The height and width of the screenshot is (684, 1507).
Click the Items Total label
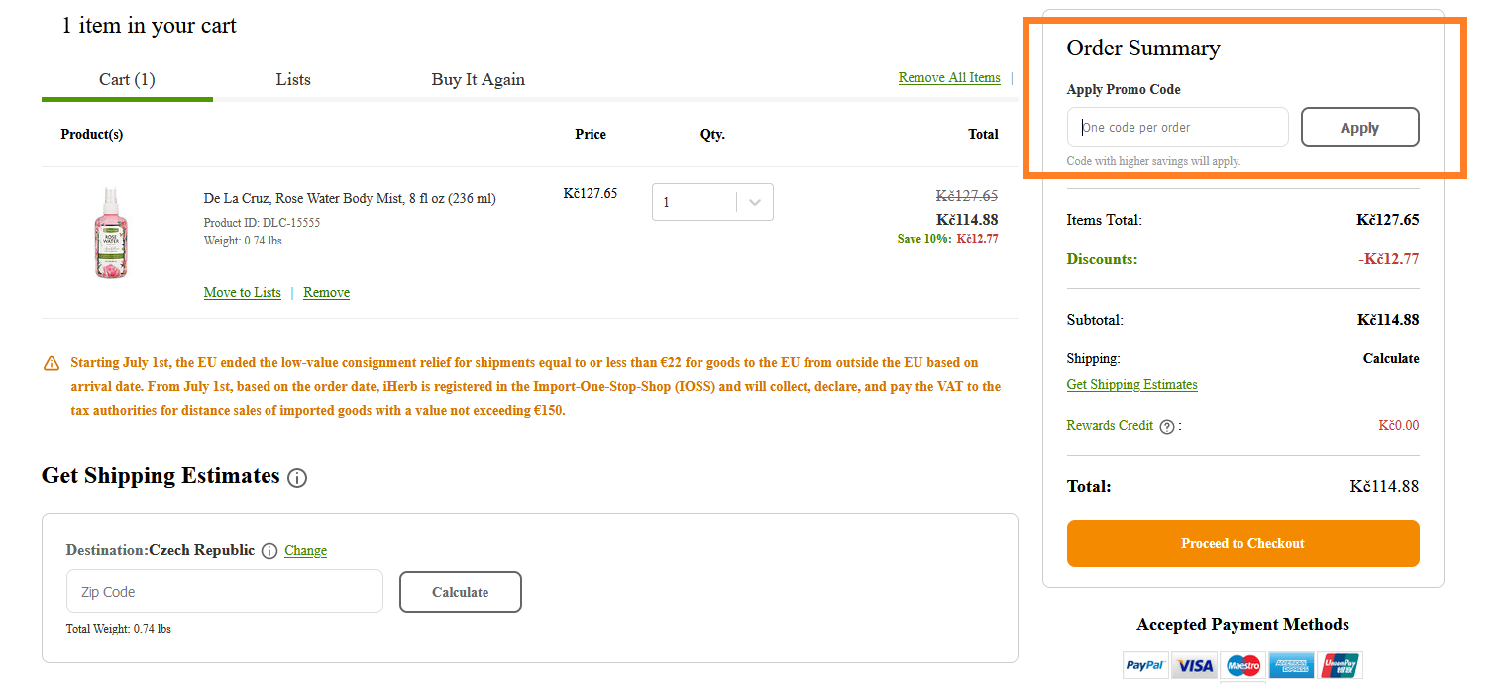1104,220
